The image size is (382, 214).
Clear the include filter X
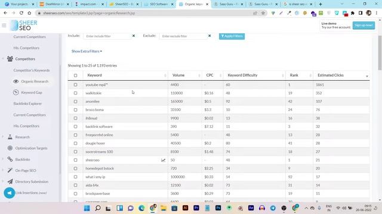(x=134, y=36)
